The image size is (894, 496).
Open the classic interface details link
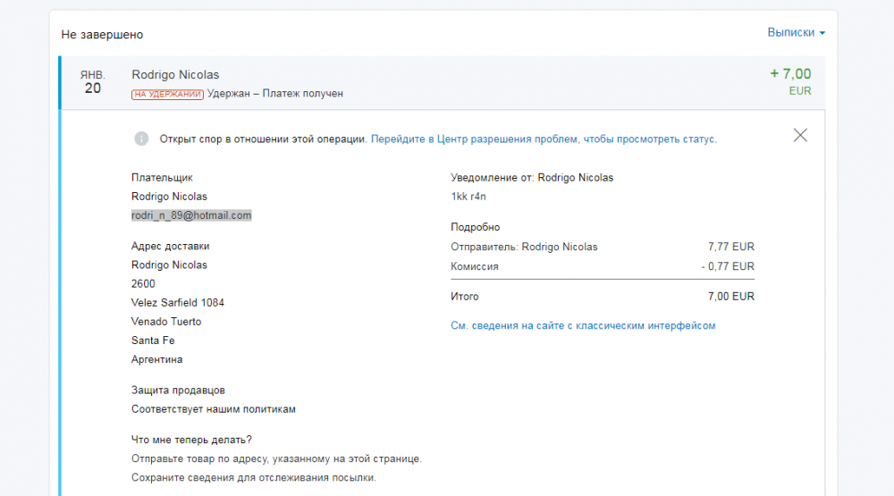pos(583,326)
